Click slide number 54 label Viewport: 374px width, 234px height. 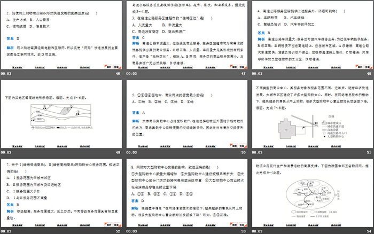point(369,231)
